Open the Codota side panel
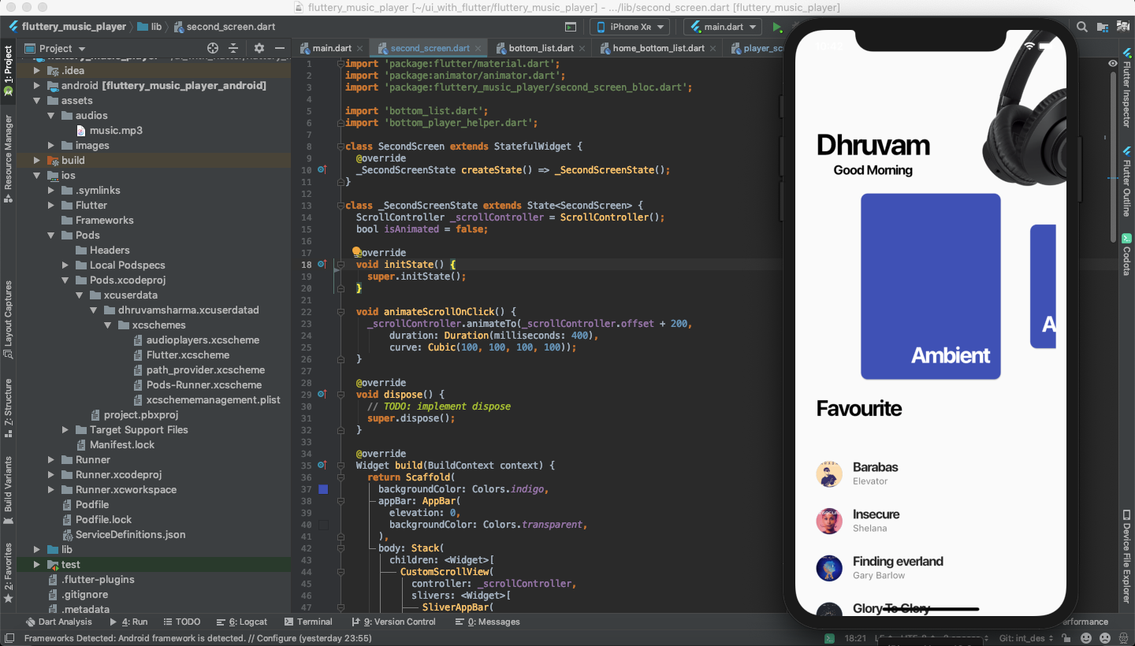The image size is (1135, 646). coord(1126,254)
